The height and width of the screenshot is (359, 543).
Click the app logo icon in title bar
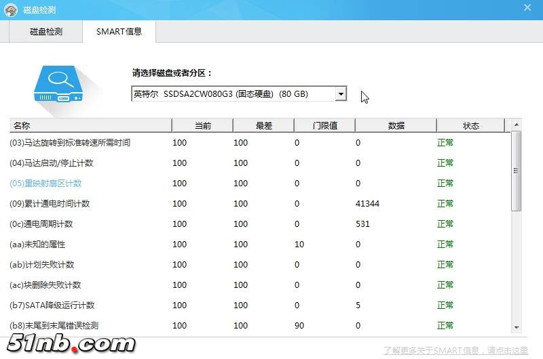pos(10,9)
